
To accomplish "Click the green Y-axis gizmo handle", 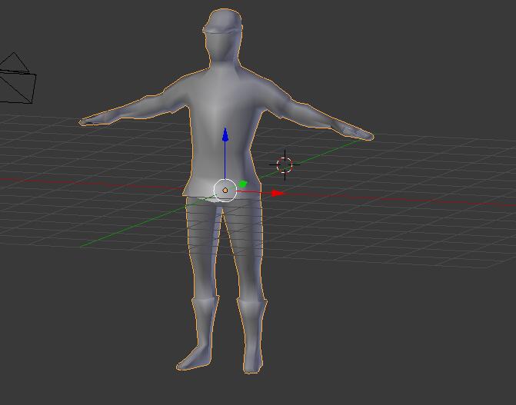I will [243, 184].
